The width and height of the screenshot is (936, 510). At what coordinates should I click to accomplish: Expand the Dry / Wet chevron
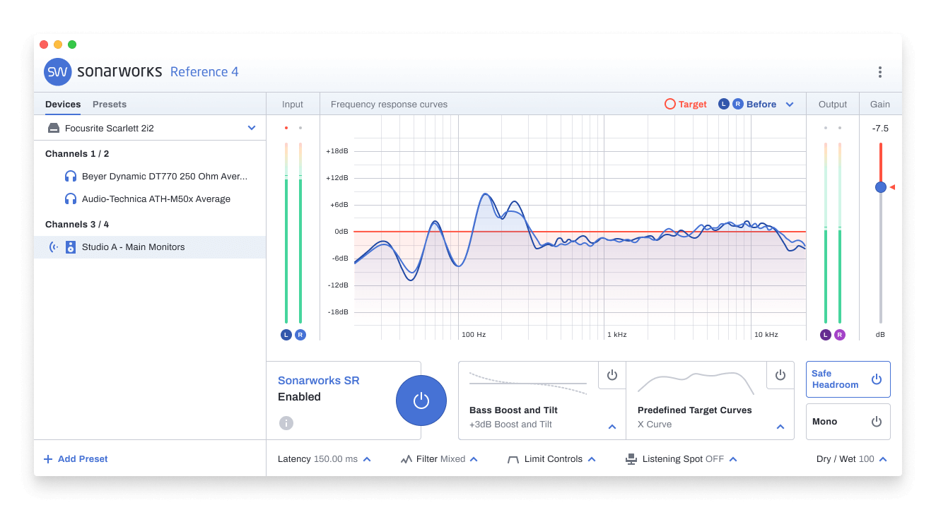click(883, 459)
